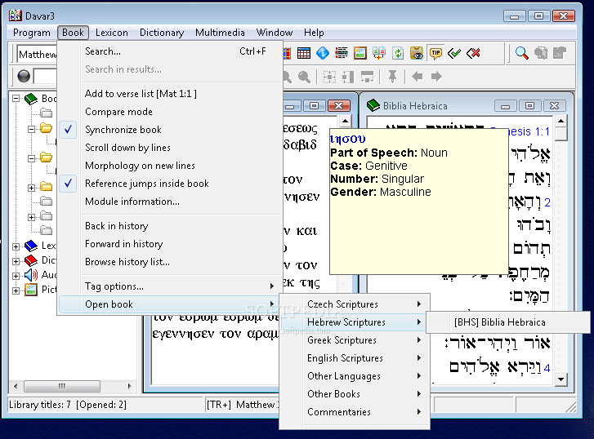This screenshot has height=439, width=594.
Task: Click the forward arrow toolbar icon
Action: click(x=436, y=77)
